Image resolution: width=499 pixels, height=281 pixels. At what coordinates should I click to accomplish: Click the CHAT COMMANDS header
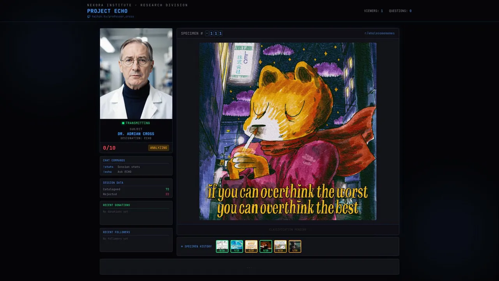tap(114, 160)
